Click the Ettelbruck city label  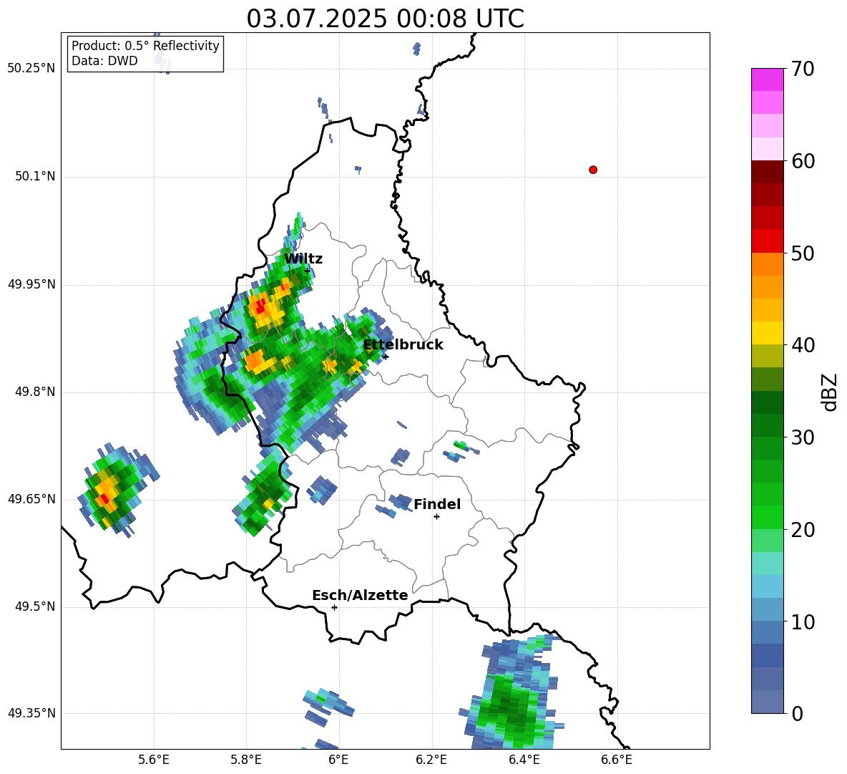coord(403,345)
